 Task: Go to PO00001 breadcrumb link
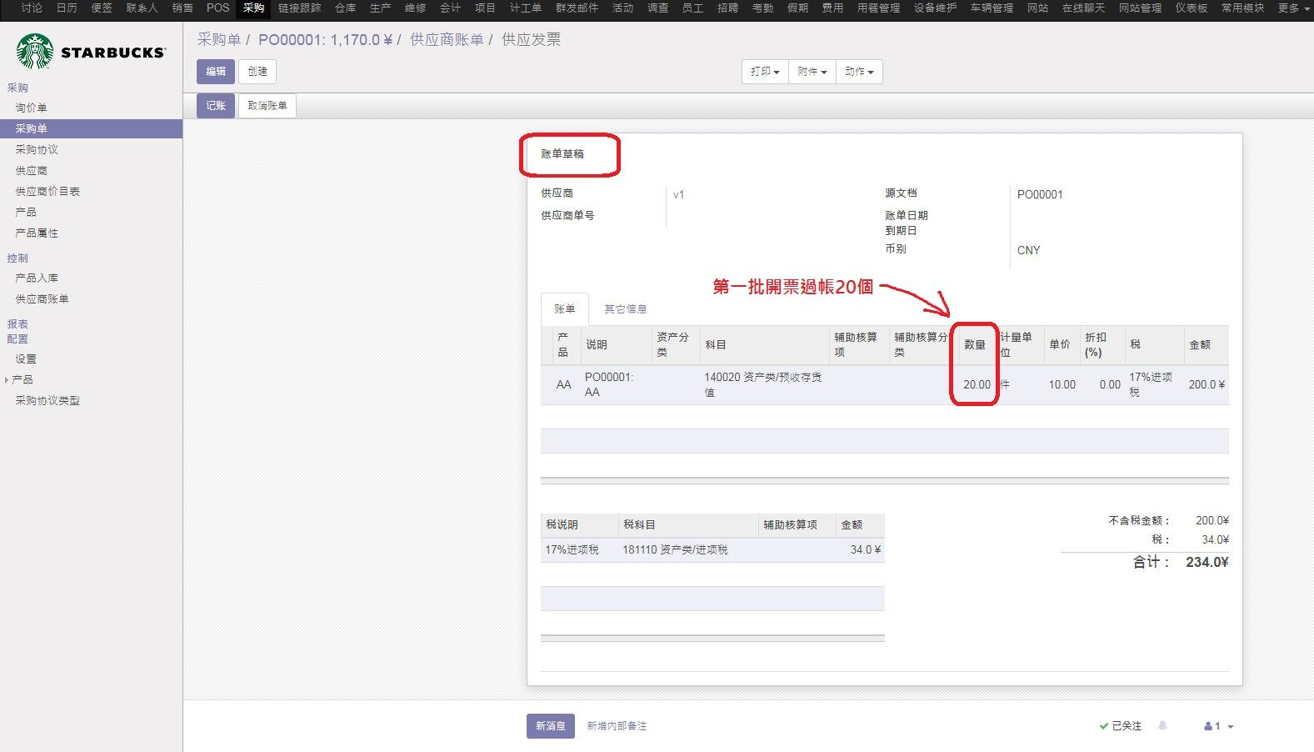pos(325,39)
